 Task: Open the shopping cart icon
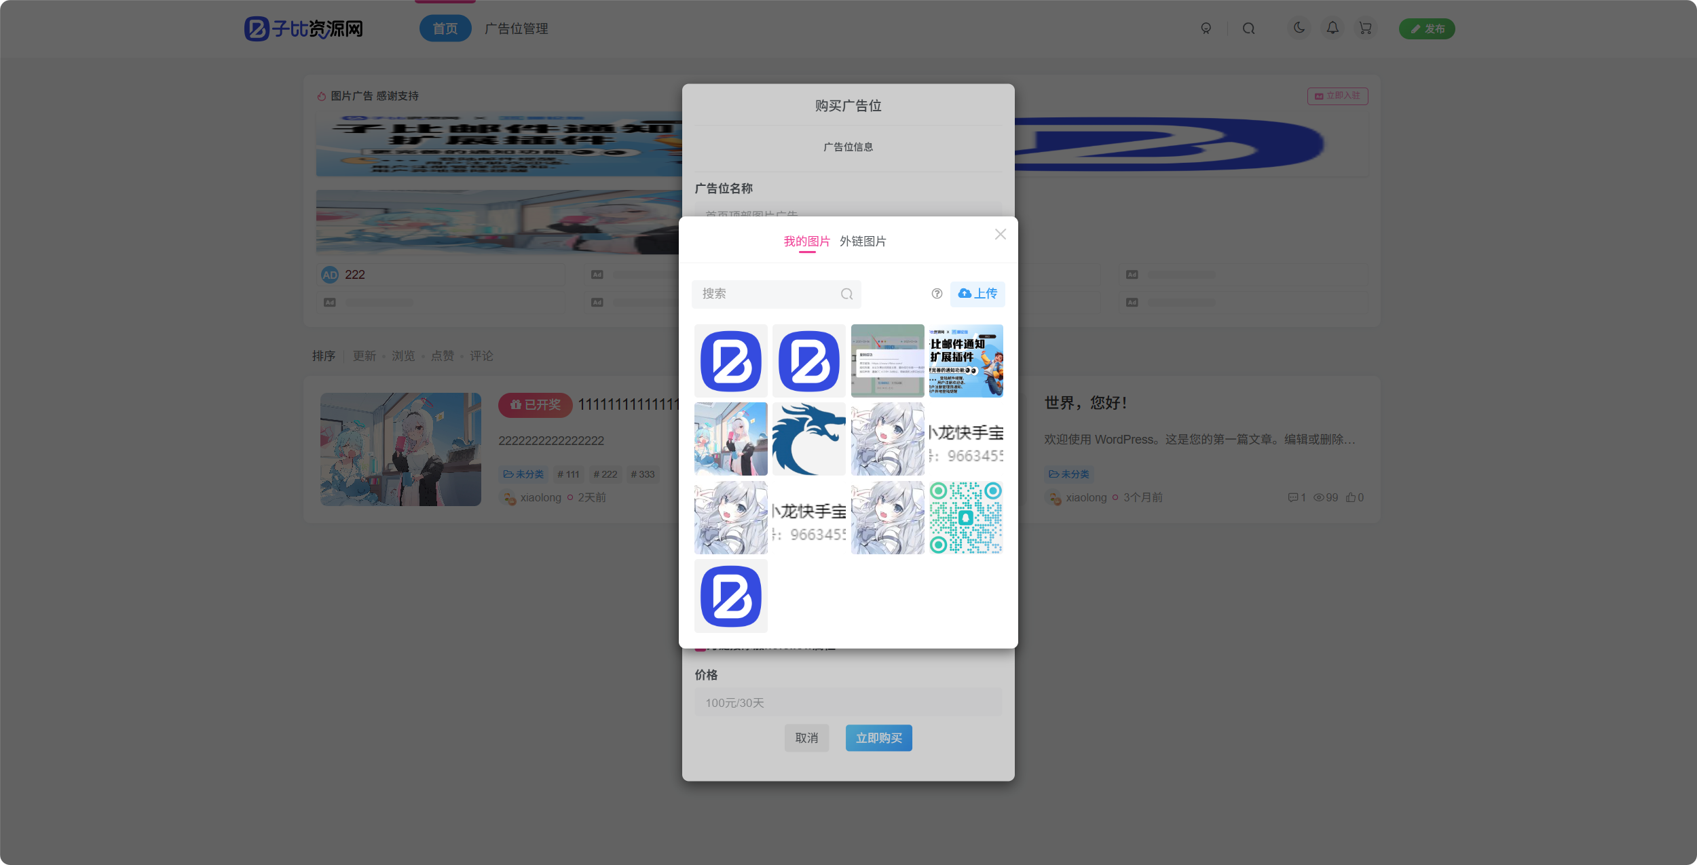(x=1365, y=28)
